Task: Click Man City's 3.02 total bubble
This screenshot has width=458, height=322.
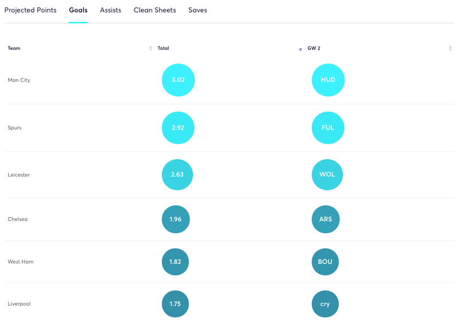Action: [x=178, y=80]
